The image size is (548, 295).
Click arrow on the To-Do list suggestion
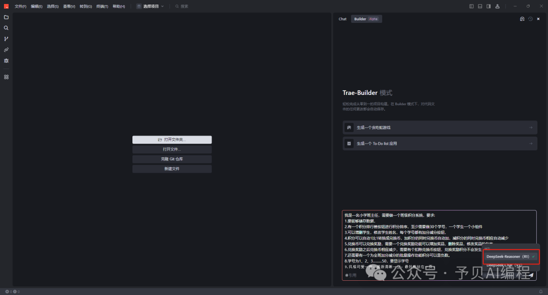point(531,143)
